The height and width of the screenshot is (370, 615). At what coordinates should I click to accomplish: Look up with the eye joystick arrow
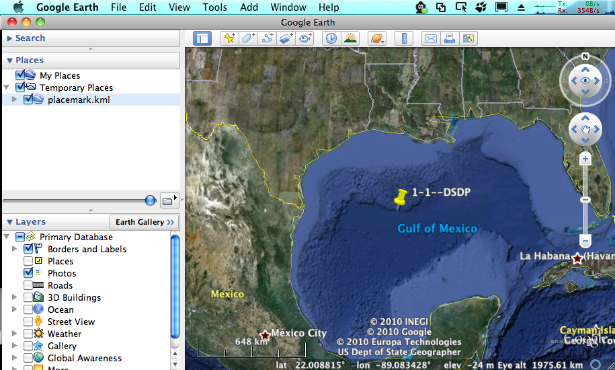(585, 70)
